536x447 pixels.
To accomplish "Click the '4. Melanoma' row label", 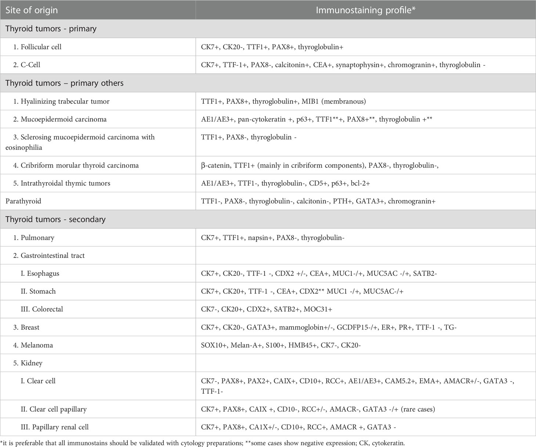I will coord(33,345).
